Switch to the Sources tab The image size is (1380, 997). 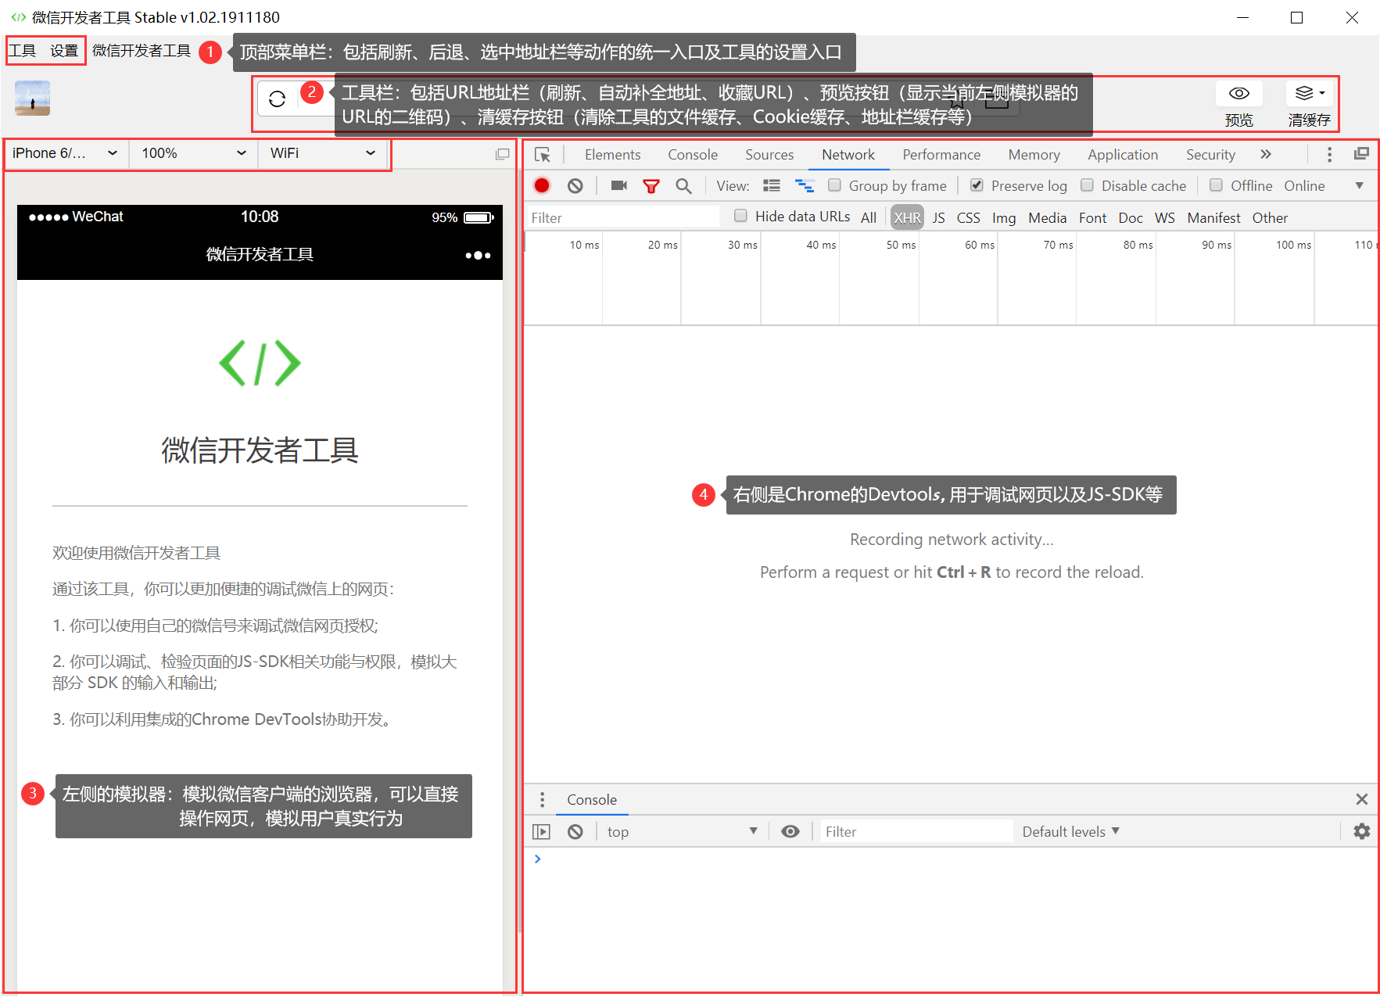coord(769,155)
